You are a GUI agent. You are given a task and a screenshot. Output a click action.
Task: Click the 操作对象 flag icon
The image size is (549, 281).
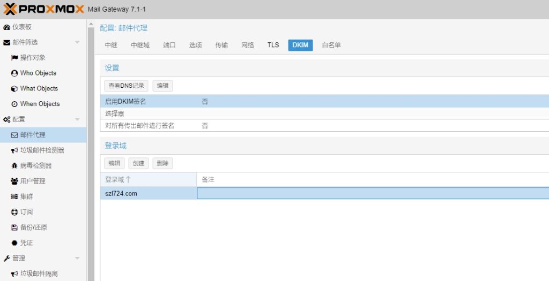14,58
